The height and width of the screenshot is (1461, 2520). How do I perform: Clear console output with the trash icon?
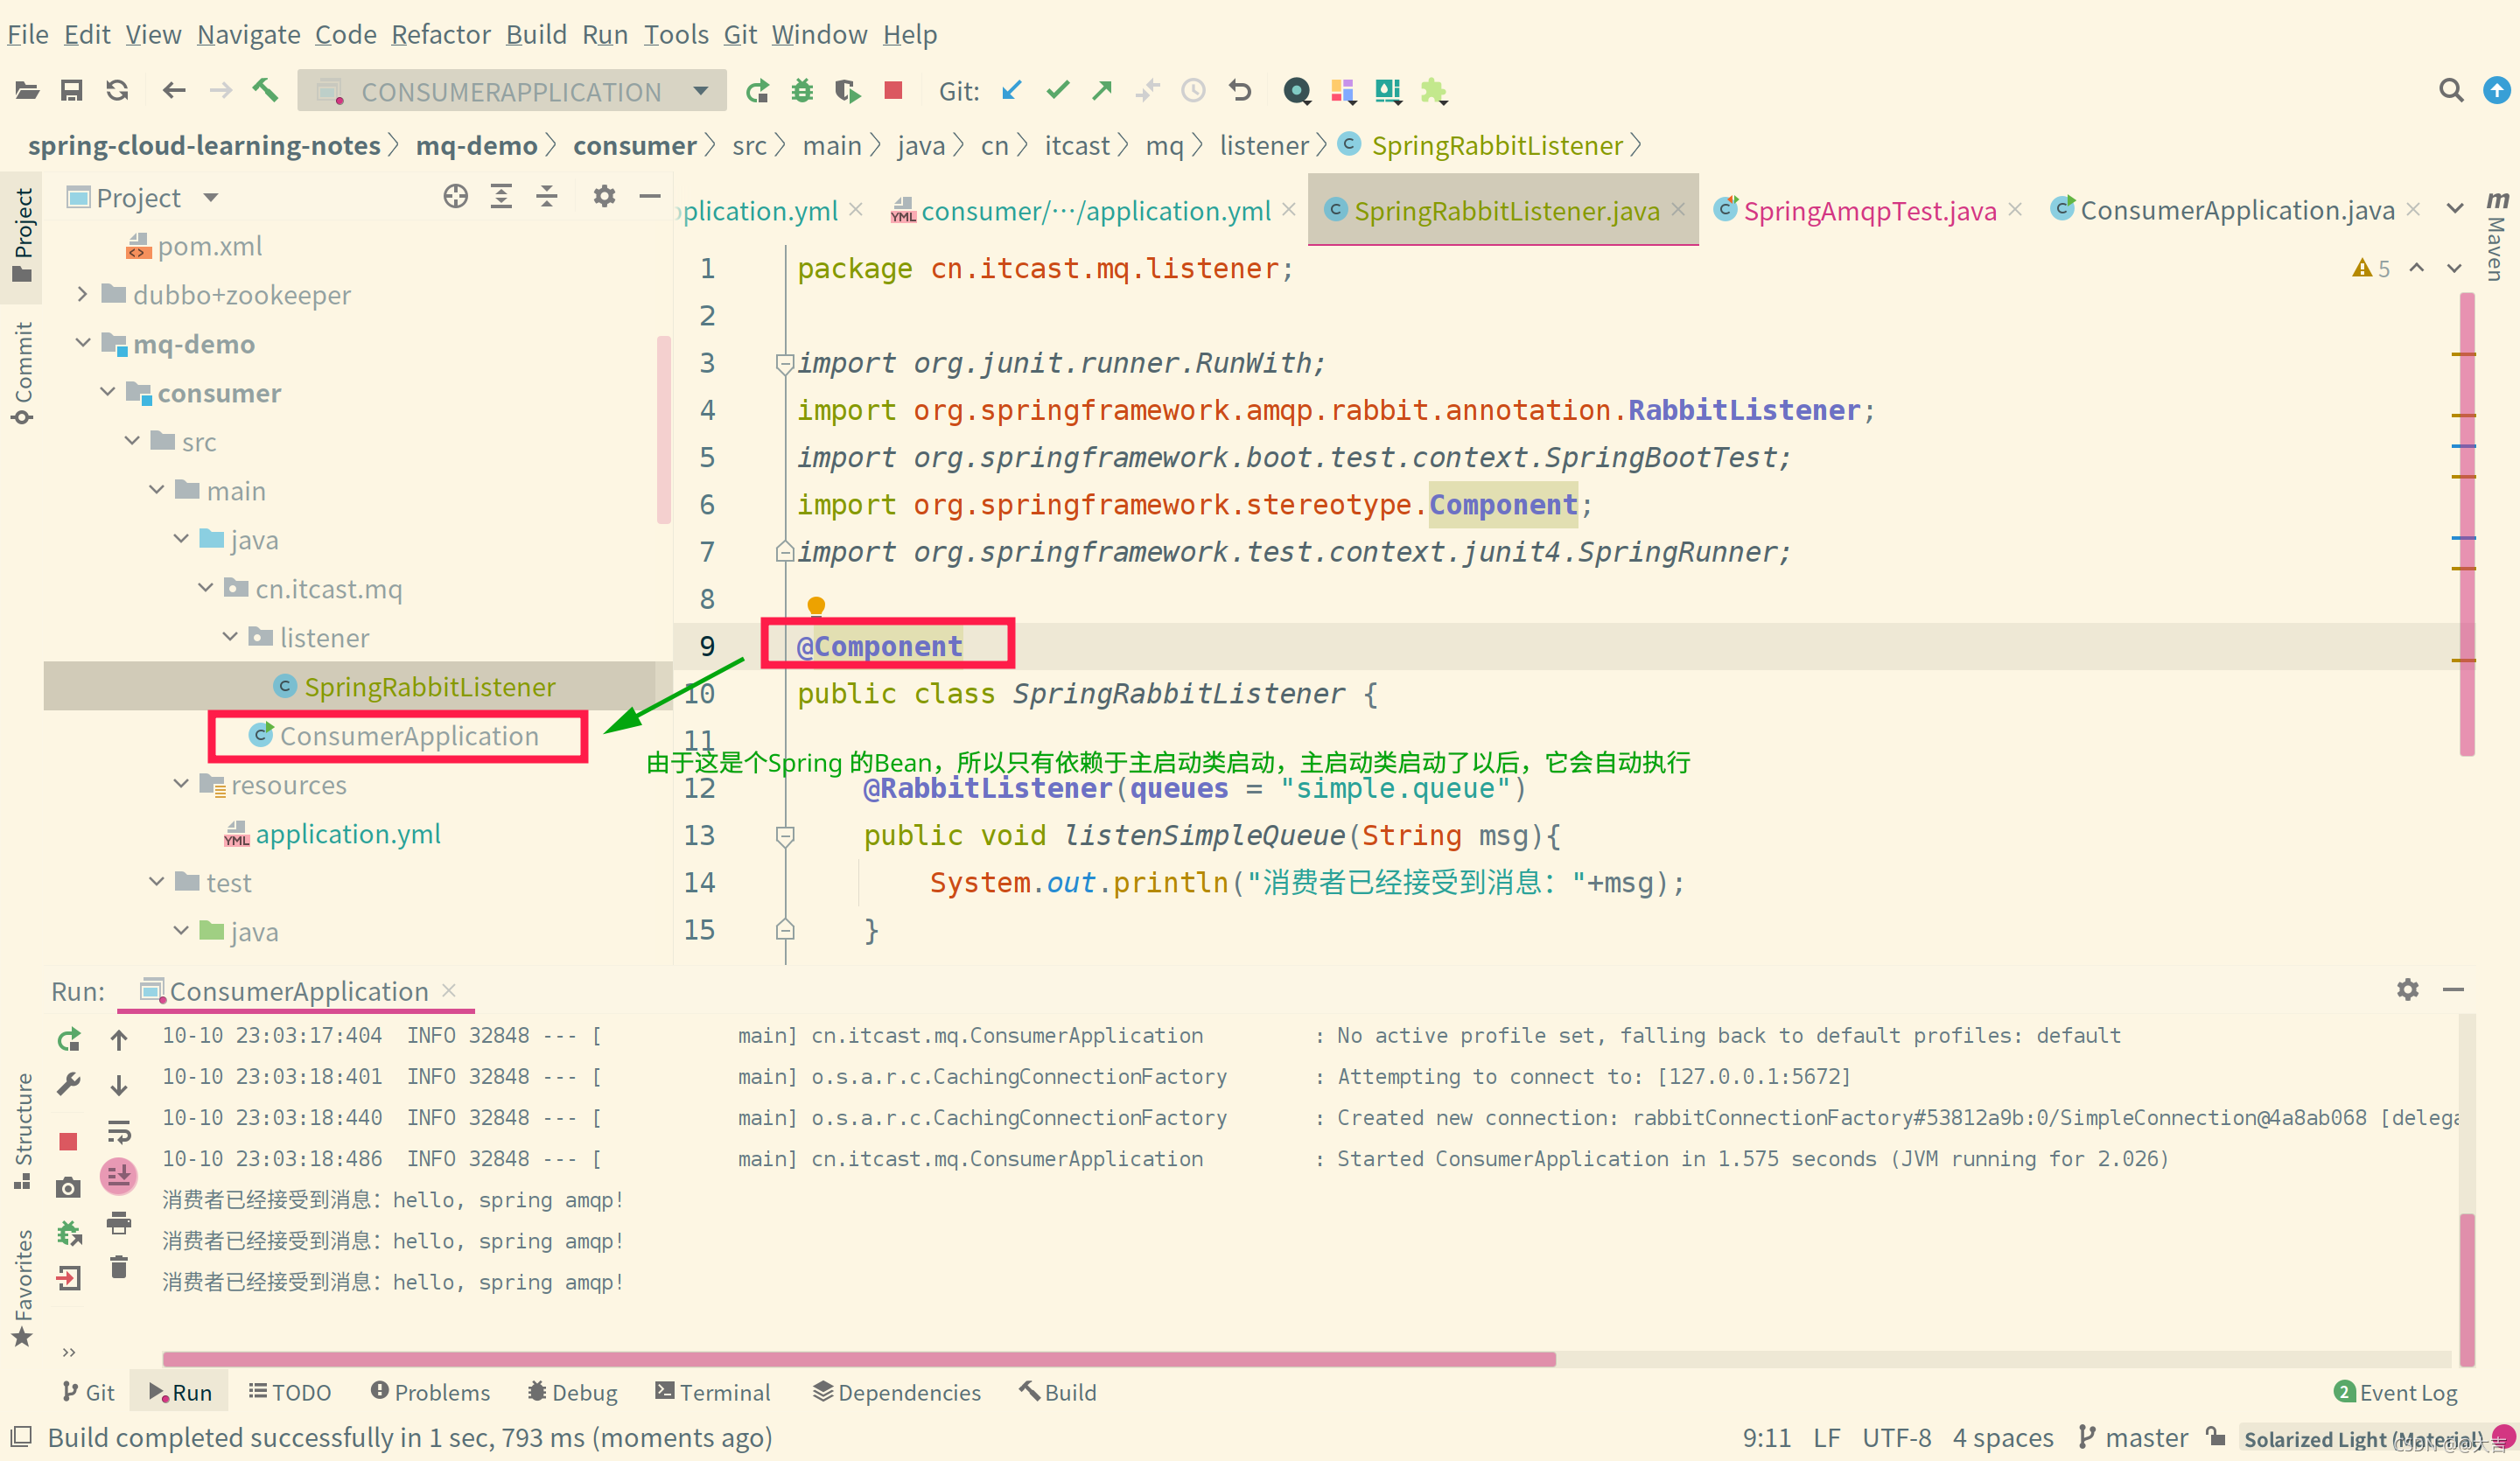[x=119, y=1267]
